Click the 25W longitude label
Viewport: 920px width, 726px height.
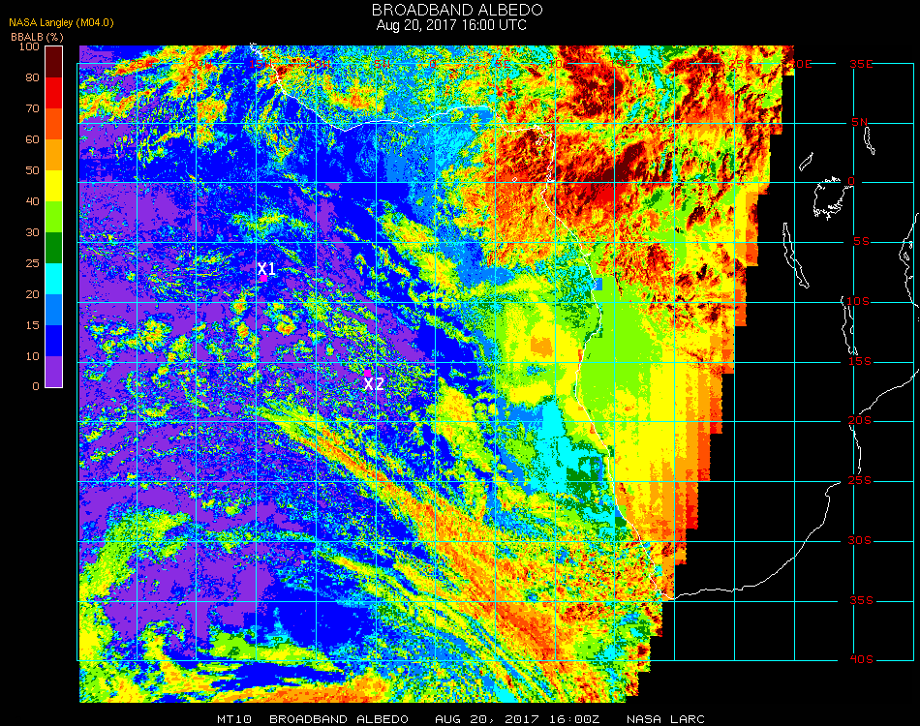[x=142, y=64]
